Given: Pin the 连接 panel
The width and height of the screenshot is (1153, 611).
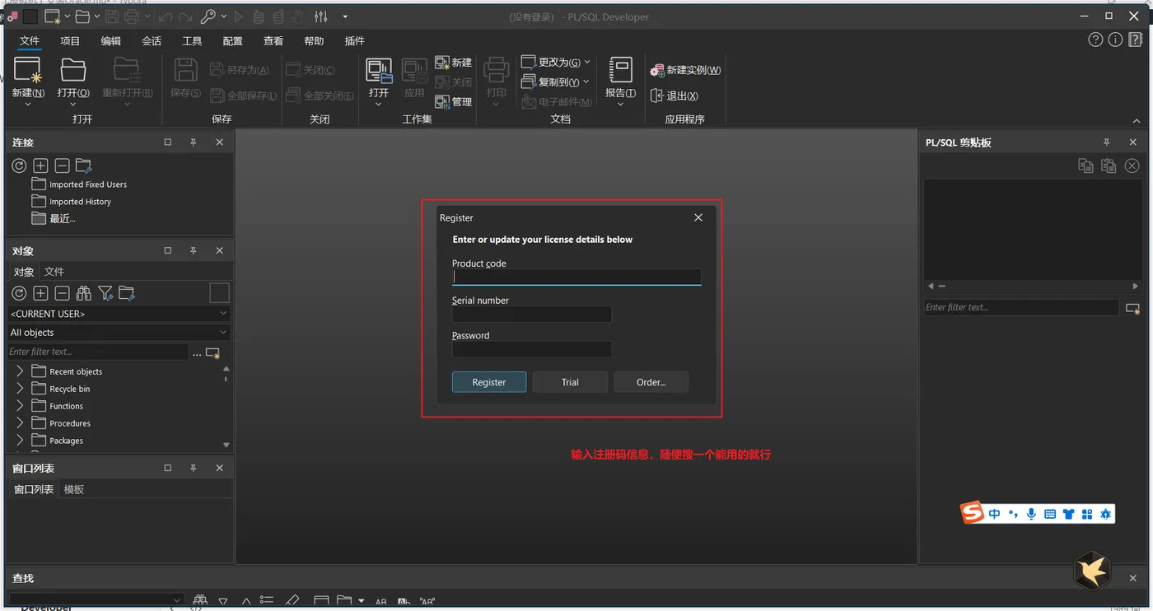Looking at the screenshot, I should click(x=194, y=142).
